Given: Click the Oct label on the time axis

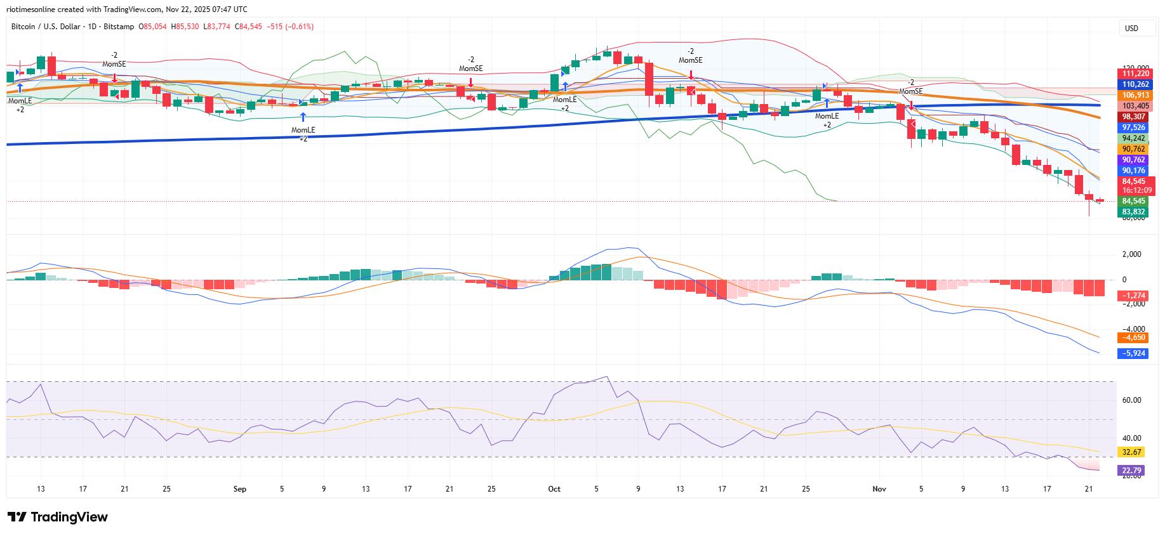Looking at the screenshot, I should [554, 489].
